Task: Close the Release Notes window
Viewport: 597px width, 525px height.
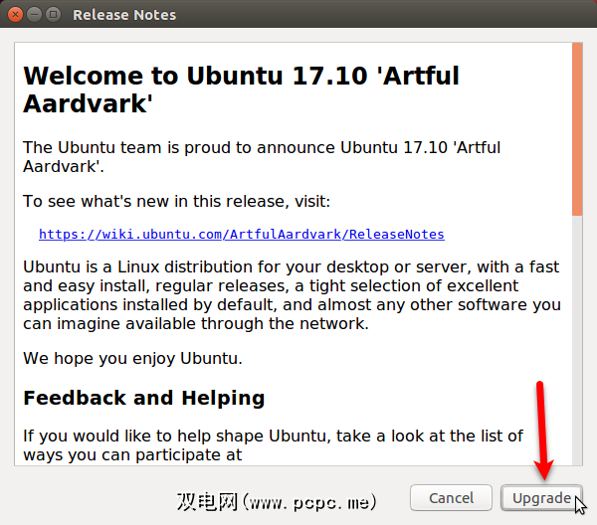Action: [14, 15]
